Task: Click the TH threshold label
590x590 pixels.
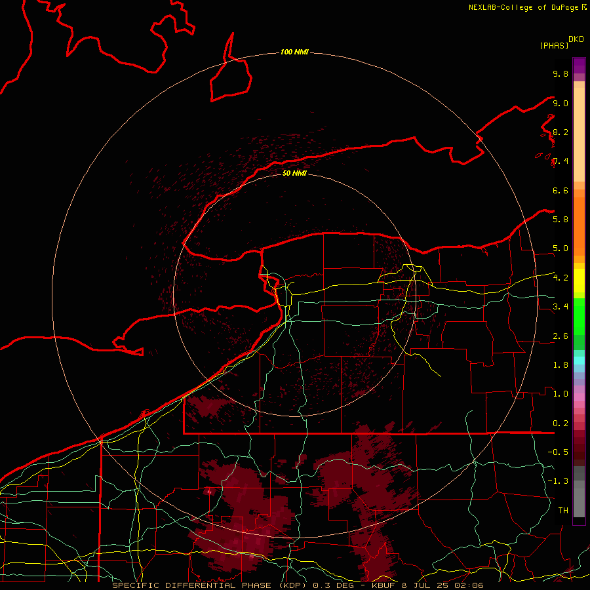Action: click(563, 511)
